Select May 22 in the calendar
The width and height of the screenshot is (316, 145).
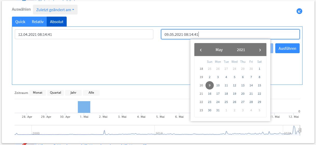point(259,94)
